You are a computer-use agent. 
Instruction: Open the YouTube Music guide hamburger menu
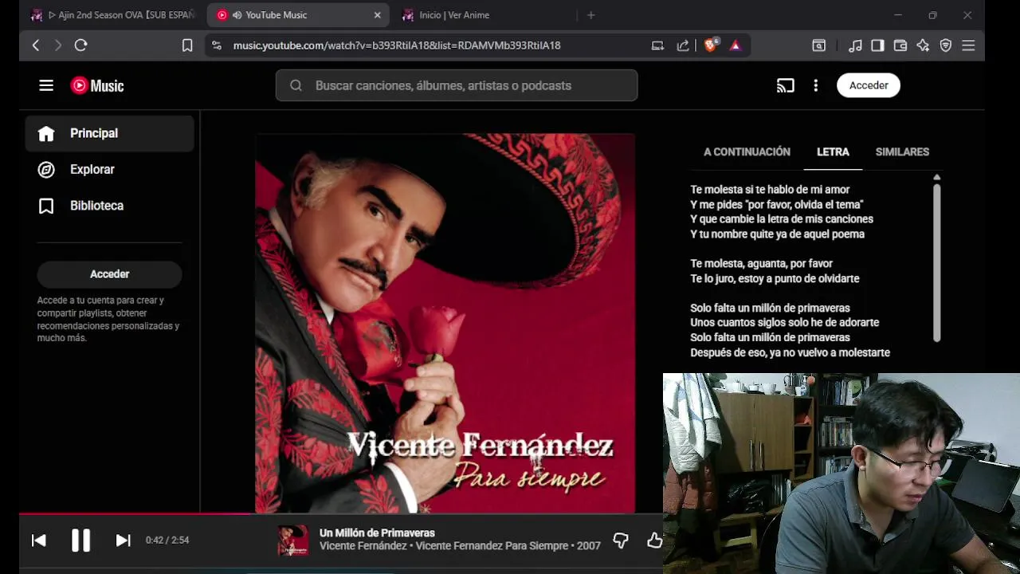tap(46, 85)
